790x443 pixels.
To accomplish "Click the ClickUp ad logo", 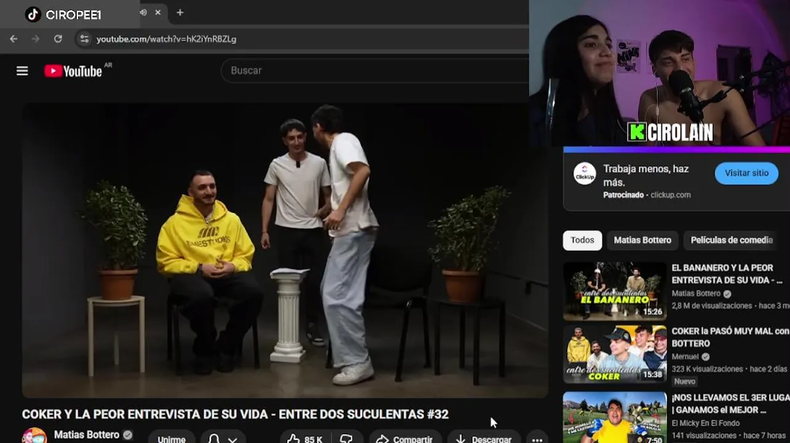I will point(585,174).
